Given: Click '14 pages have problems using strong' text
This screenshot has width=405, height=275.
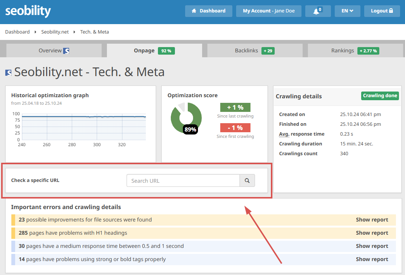Looking at the screenshot, I should click(x=92, y=259).
